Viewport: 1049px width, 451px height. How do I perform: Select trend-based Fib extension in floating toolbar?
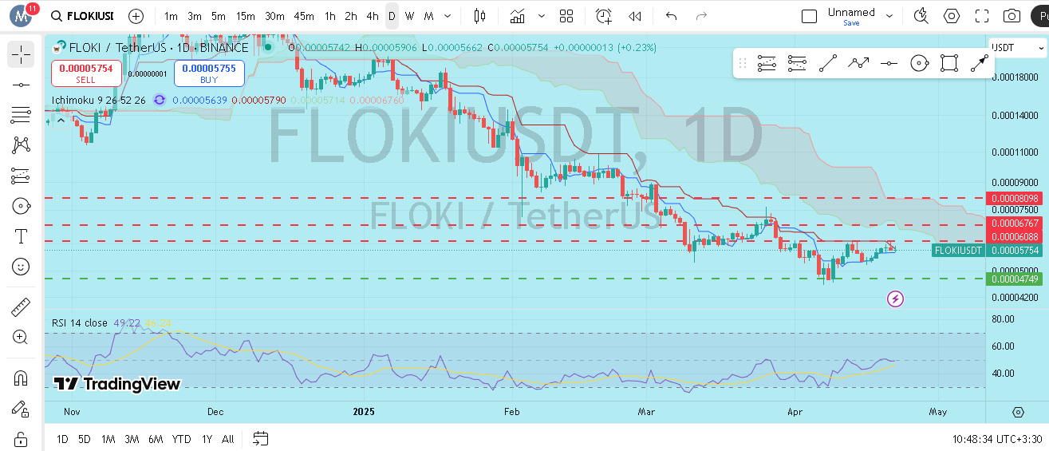pos(796,63)
